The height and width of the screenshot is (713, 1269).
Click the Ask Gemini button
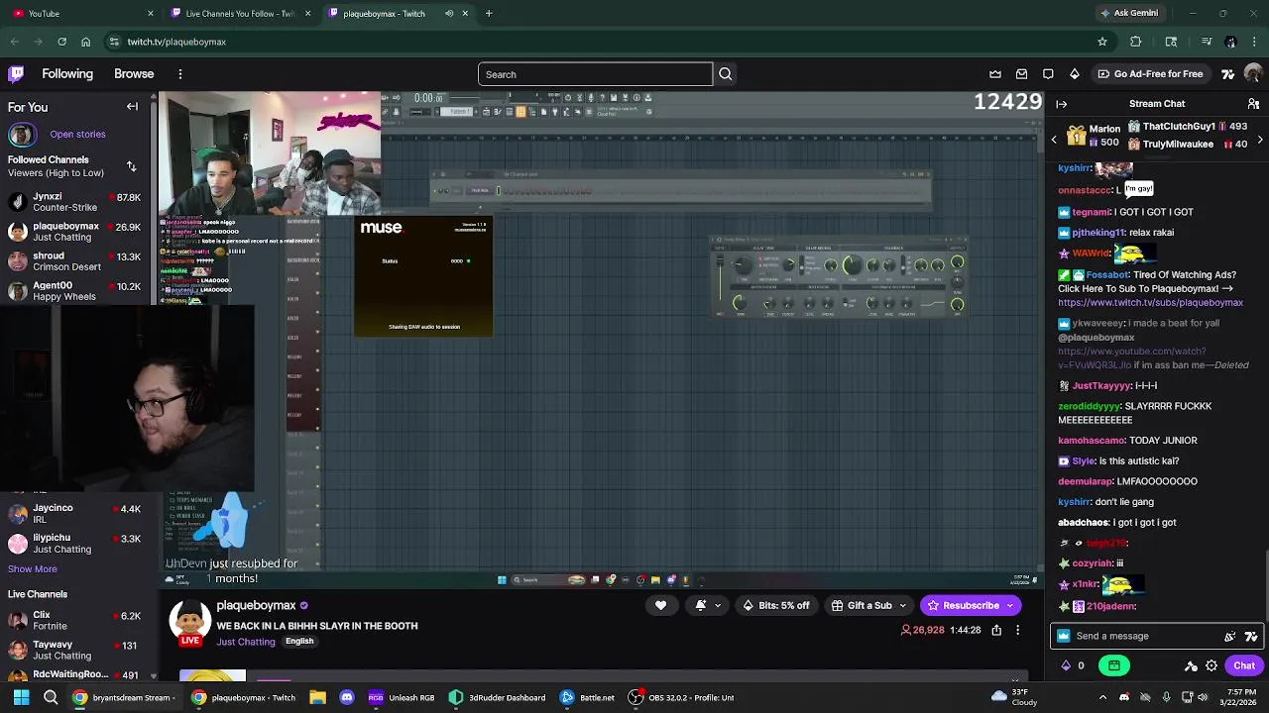coord(1128,13)
